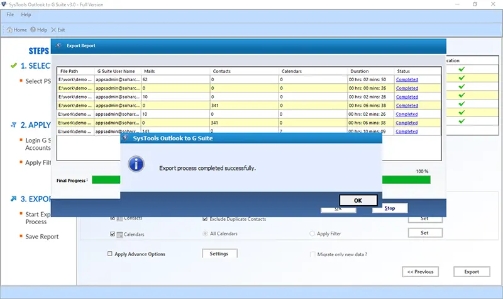Select the Apply Filter radio button for calendars
This screenshot has width=503, height=299.
point(312,234)
